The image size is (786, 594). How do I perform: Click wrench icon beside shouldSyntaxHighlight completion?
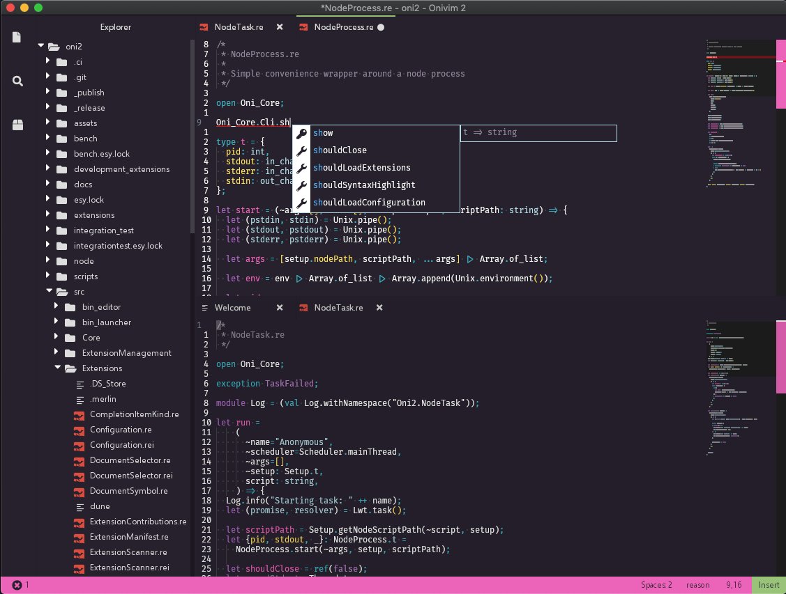301,186
